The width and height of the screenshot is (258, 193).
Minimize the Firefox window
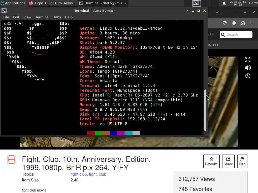coord(236,13)
